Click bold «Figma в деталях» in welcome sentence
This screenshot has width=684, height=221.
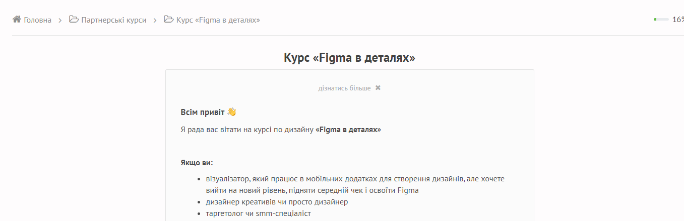tap(348, 130)
